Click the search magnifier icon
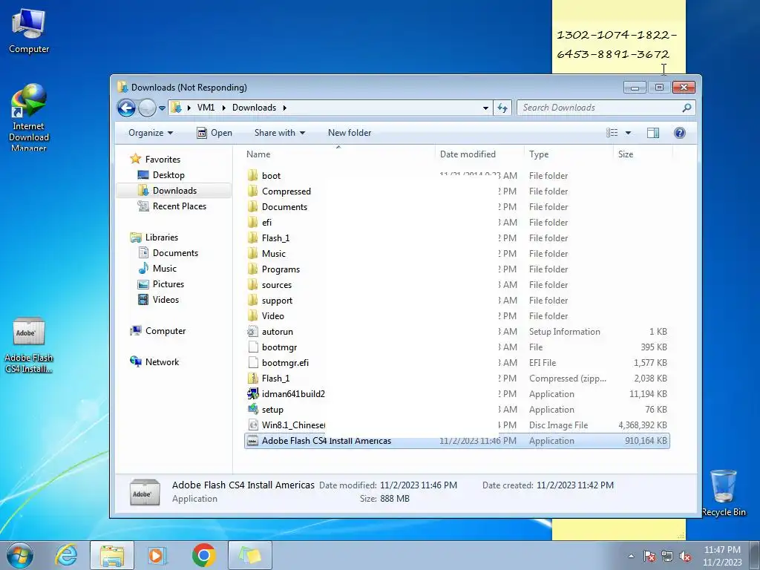Viewport: 760px width, 570px height. (687, 108)
